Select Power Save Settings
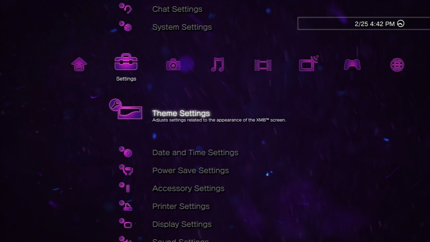Screen dimensions: 430x242 [190, 170]
